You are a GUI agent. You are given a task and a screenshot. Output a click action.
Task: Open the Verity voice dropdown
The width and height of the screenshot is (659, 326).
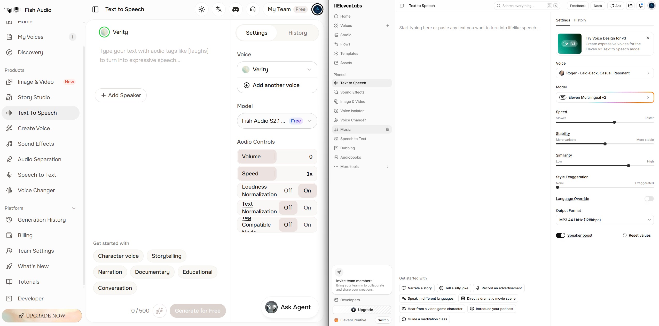tap(277, 69)
